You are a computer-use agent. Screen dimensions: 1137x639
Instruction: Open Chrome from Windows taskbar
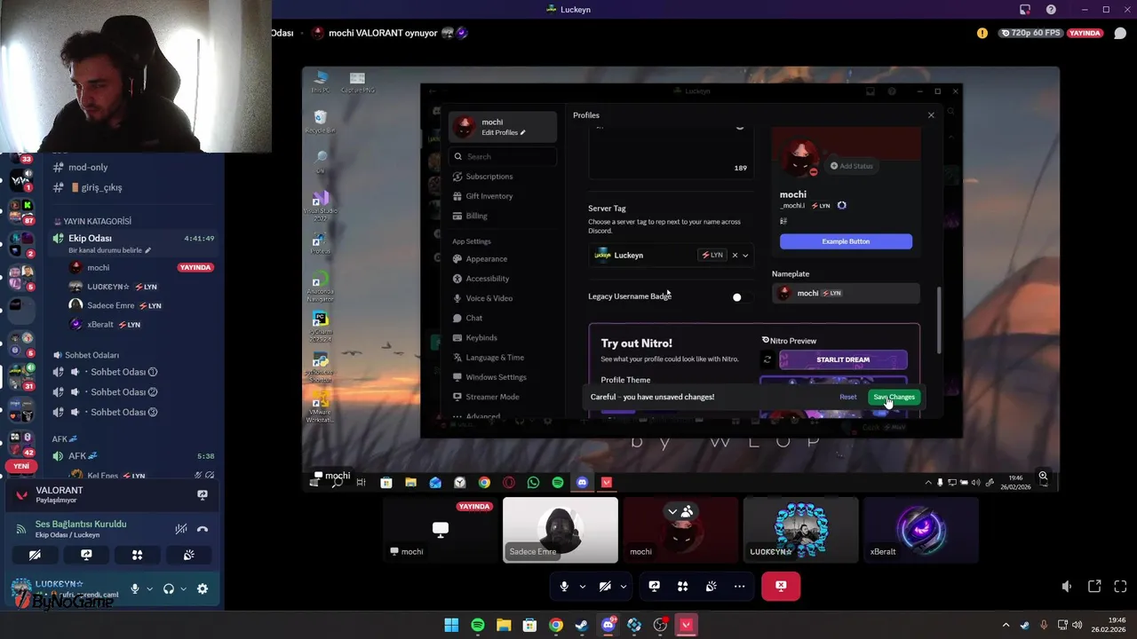click(x=556, y=625)
